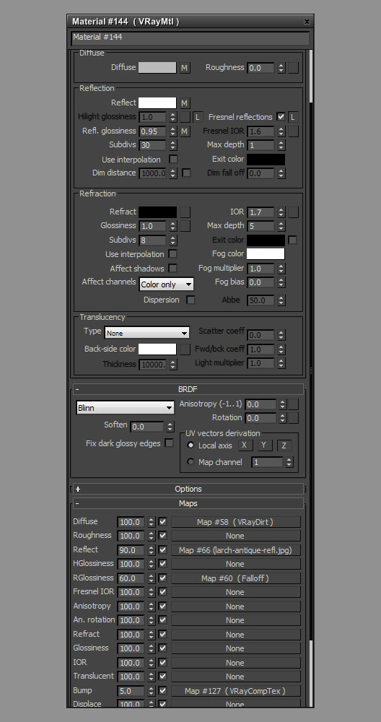Click the Soften value field

click(x=147, y=427)
